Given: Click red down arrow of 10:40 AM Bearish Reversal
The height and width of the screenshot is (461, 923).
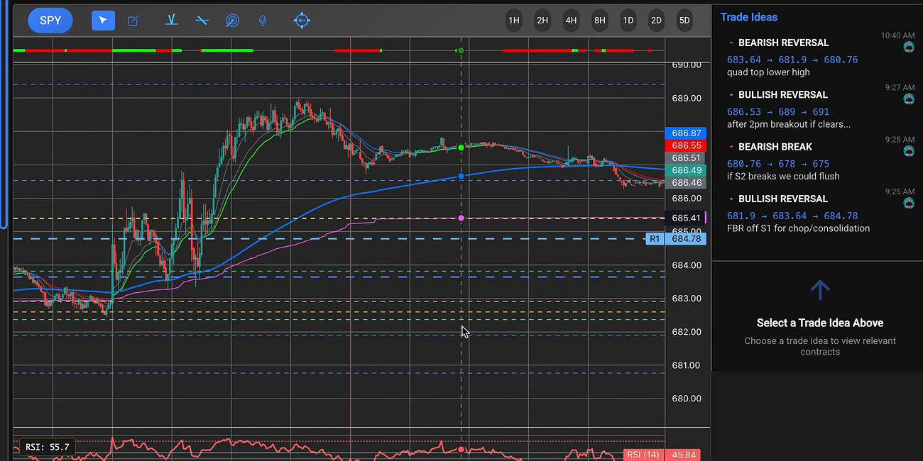Looking at the screenshot, I should click(x=731, y=43).
